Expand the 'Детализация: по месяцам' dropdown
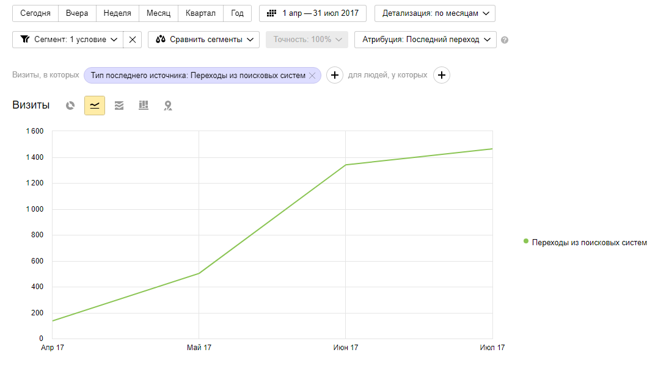Image resolution: width=658 pixels, height=380 pixels. coord(434,13)
